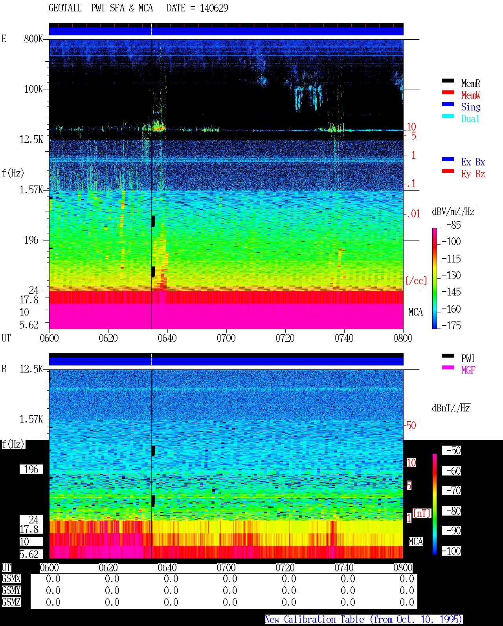Click the dBnT/√Hz unit label
This screenshot has width=503, height=626.
[451, 408]
